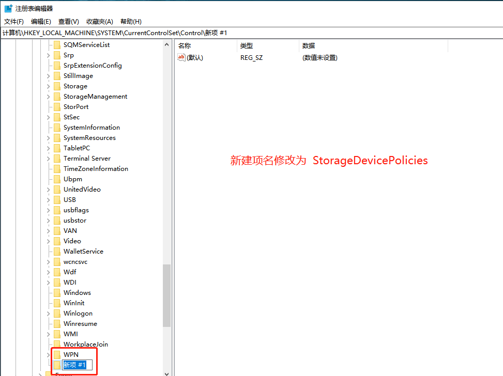Expand the Winlogon key arrow
Viewport: 503px width, 376px height.
point(49,314)
